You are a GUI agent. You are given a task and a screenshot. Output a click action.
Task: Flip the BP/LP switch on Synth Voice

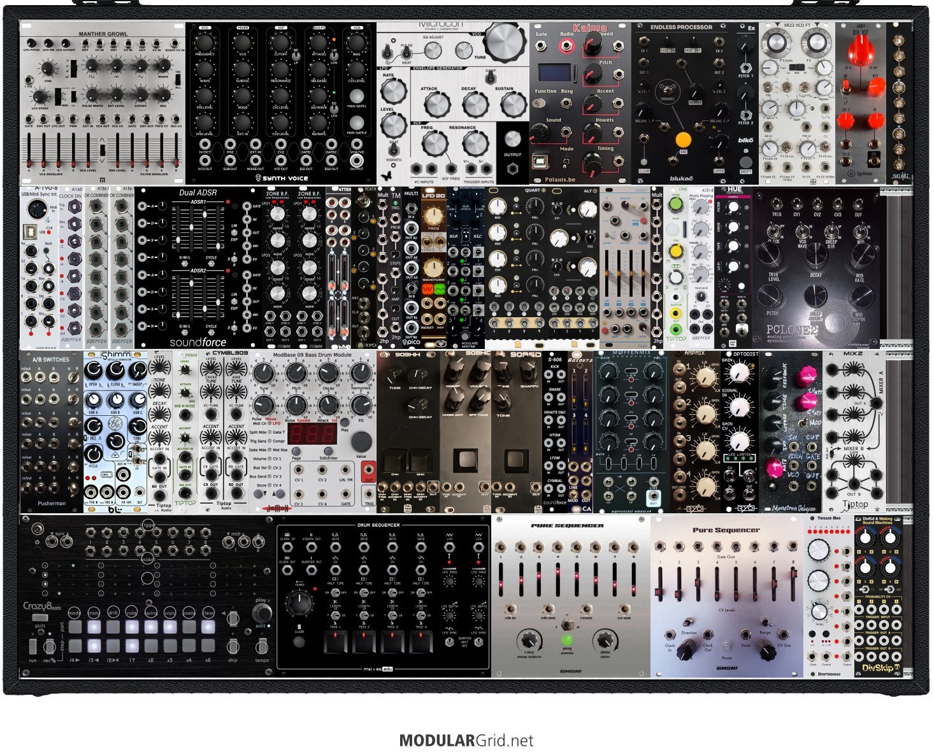pos(295,55)
